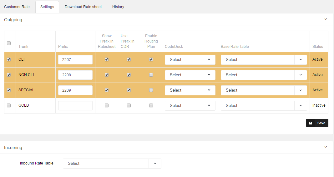334x177 pixels.
Task: Click the Save button
Action: pos(317,123)
